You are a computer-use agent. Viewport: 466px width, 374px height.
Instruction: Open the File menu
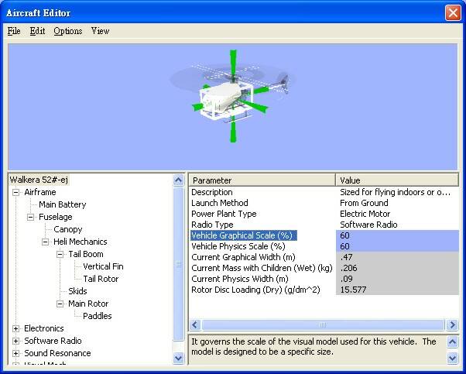pyautogui.click(x=14, y=31)
